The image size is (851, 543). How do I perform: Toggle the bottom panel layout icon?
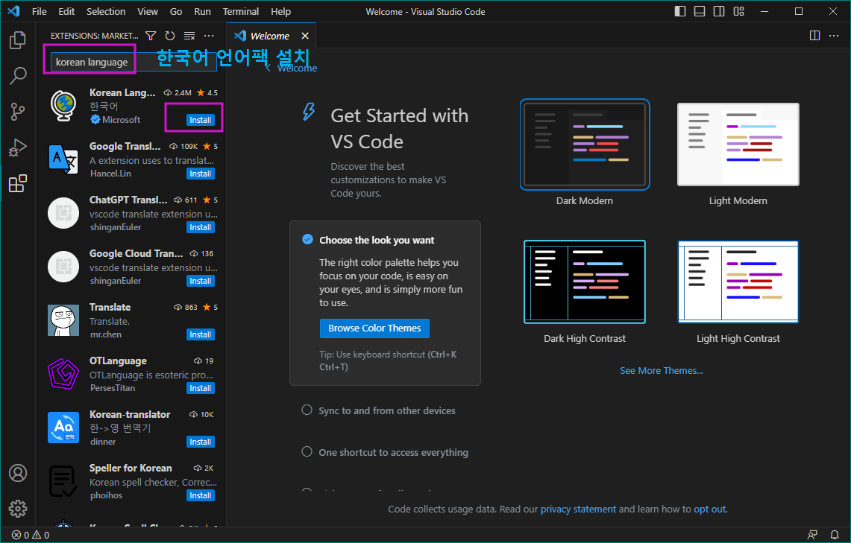(x=700, y=11)
